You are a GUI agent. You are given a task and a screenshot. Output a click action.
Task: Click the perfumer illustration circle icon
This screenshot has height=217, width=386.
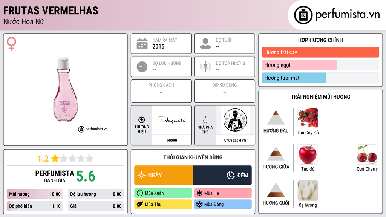[x=235, y=120]
